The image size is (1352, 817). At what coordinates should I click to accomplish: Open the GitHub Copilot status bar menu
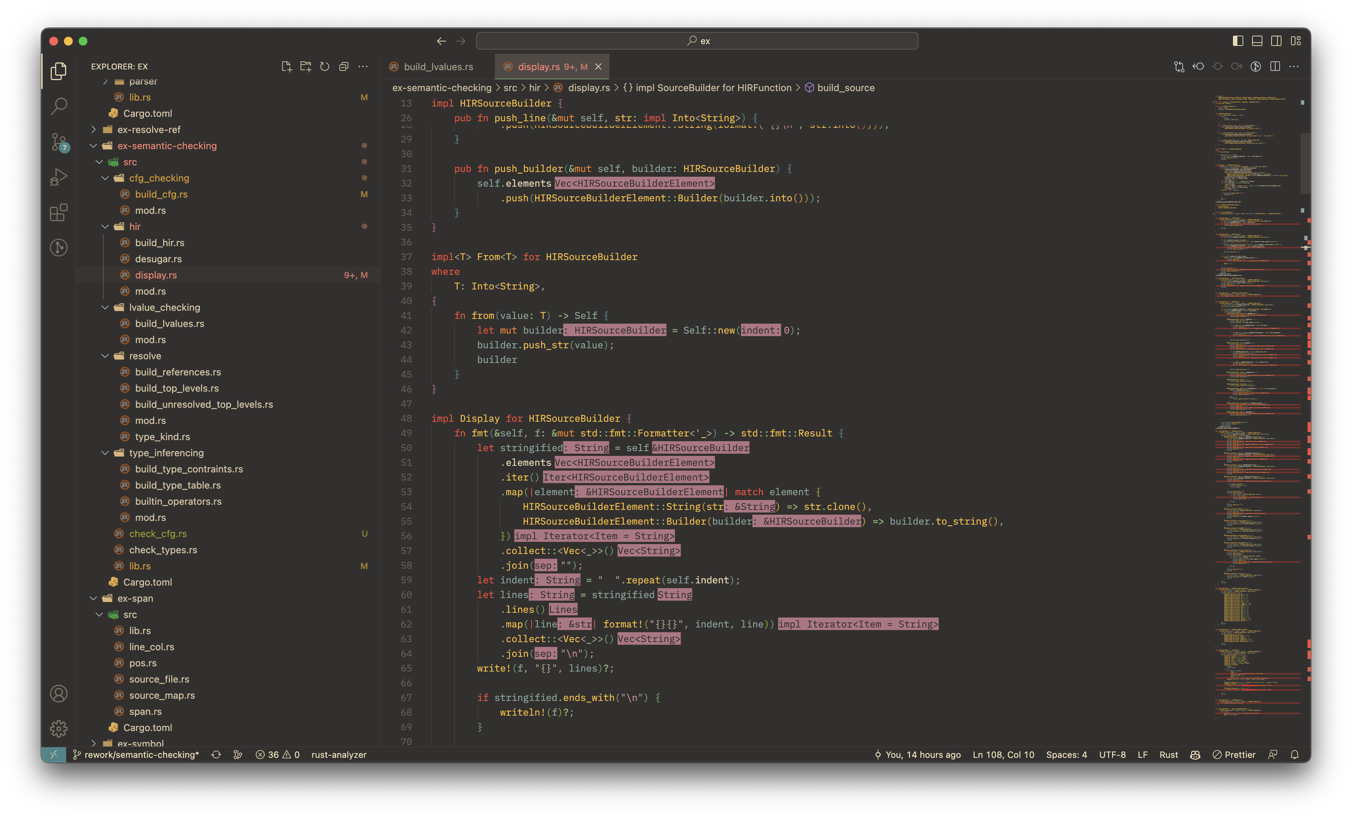1195,755
